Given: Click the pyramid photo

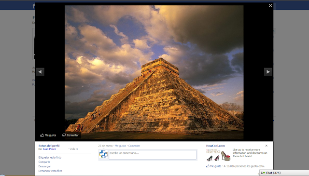Looking at the screenshot, I should click(154, 72).
